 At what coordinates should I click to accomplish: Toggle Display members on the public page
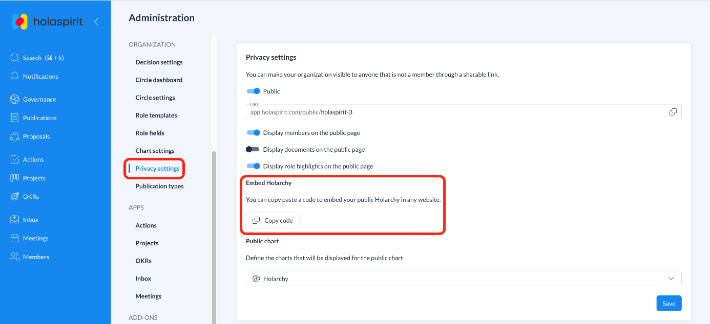point(253,132)
